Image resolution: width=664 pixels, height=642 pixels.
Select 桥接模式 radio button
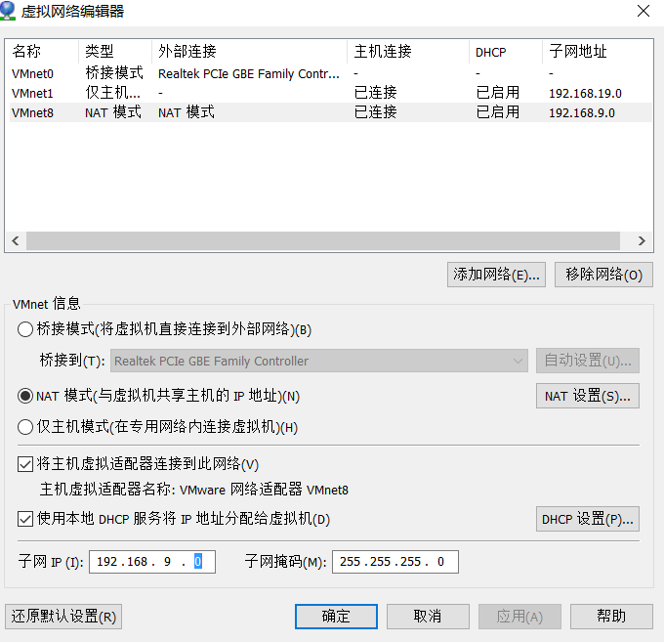[25, 329]
